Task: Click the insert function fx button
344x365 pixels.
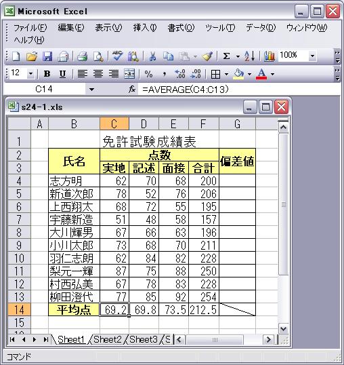Action: pos(131,89)
